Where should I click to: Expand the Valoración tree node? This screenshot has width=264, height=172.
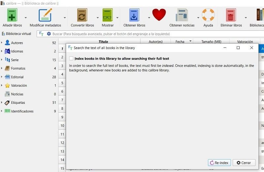tap(2, 85)
